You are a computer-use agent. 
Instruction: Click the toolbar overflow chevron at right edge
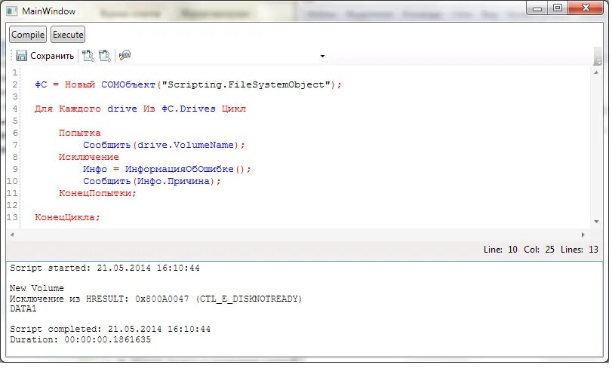pyautogui.click(x=597, y=57)
